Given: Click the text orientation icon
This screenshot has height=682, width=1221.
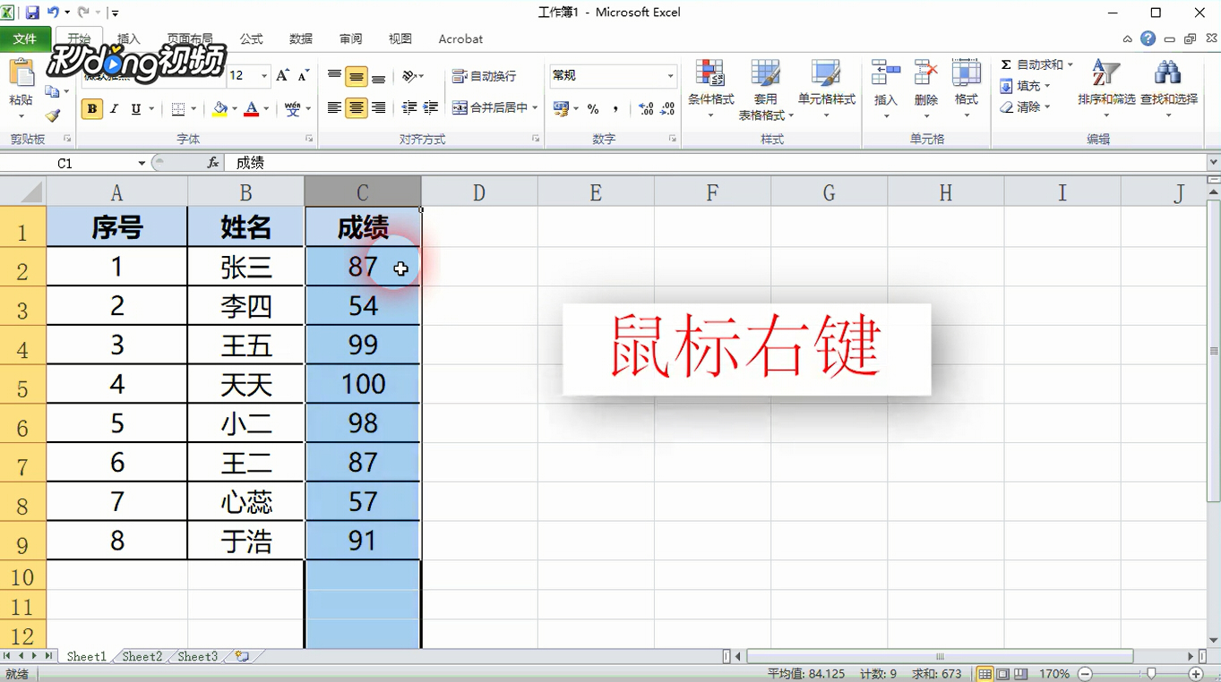Looking at the screenshot, I should click(409, 76).
